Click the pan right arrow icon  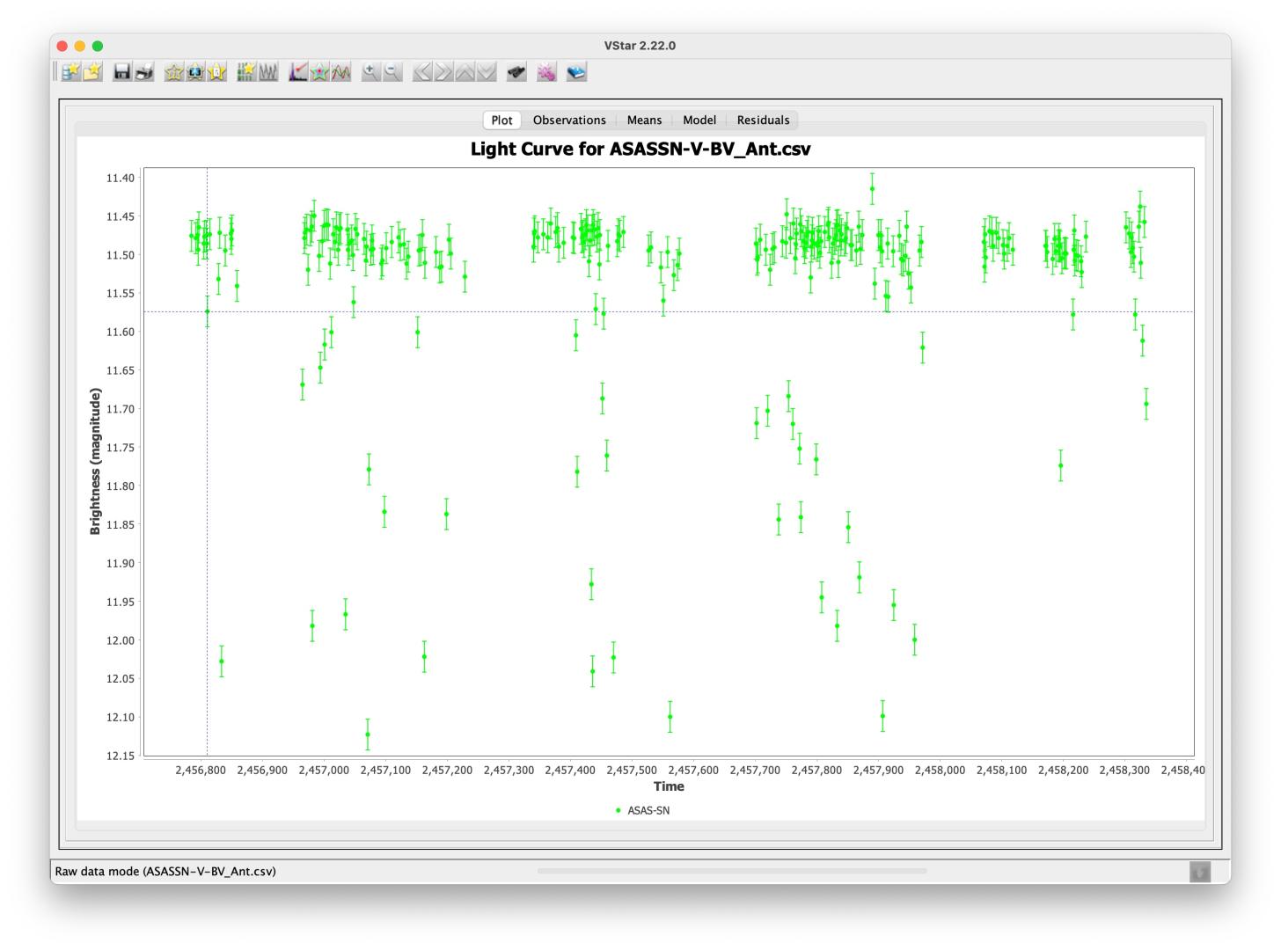coord(443,72)
